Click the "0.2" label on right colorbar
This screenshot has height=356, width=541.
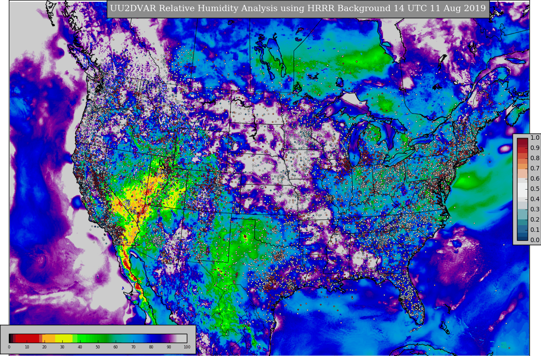point(535,220)
